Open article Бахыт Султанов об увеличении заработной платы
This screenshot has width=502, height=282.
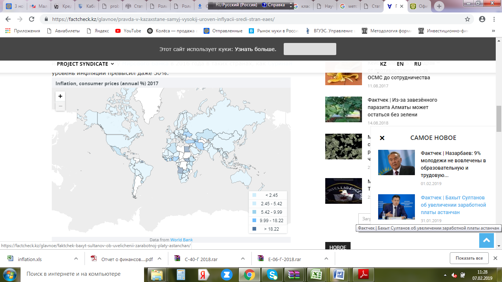453,205
